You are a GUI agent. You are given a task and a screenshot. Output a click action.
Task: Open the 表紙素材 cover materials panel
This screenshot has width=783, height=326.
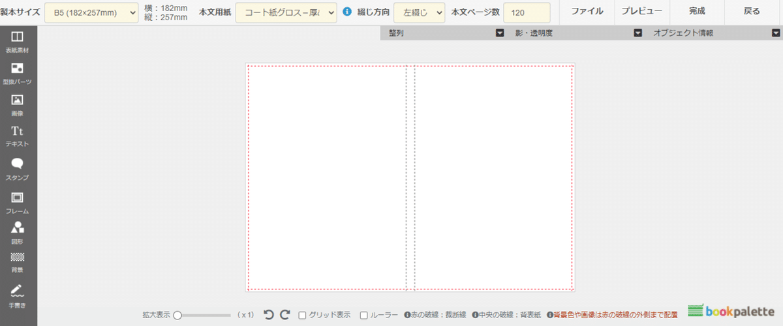18,41
